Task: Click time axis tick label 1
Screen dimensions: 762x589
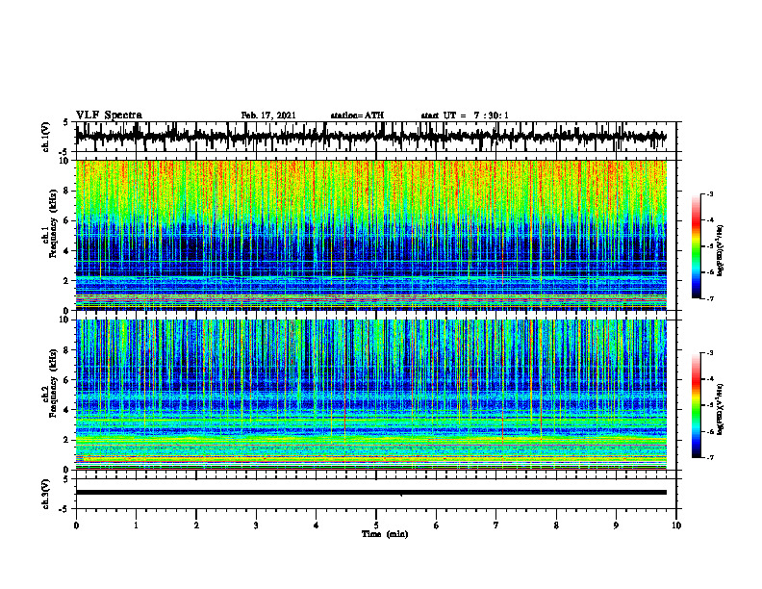Action: (x=136, y=525)
